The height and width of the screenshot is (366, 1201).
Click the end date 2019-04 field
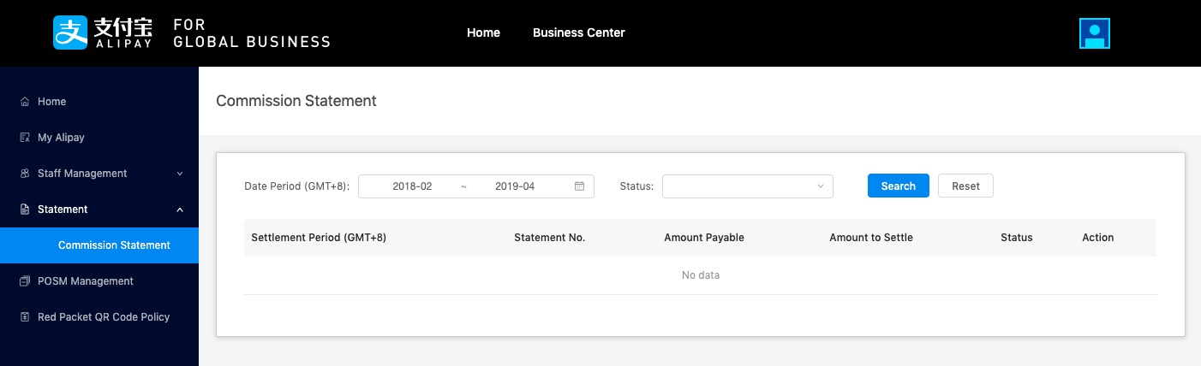tap(515, 186)
